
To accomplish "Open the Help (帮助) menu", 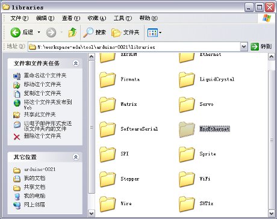I will tap(149, 18).
